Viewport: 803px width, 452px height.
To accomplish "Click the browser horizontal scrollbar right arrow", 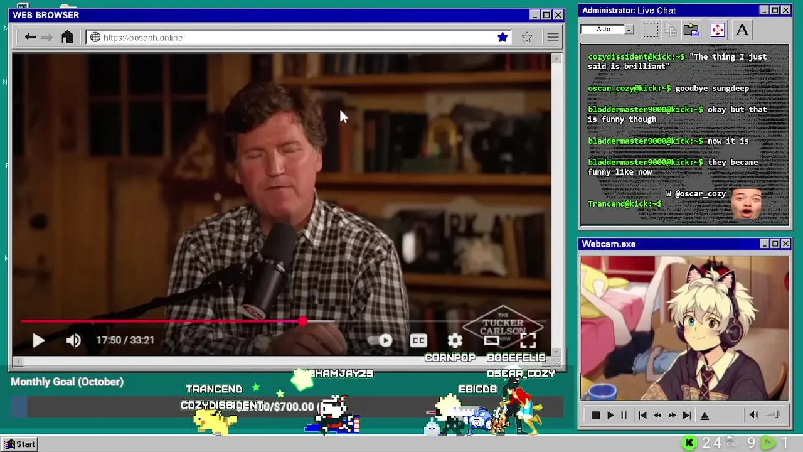I will 547,362.
